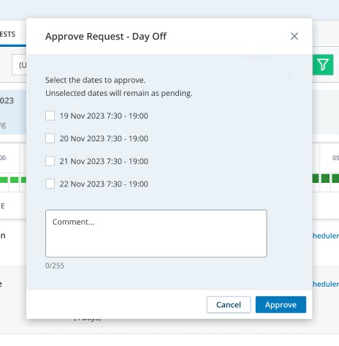
Task: Click a light green timeline block on left
Action: (x=14, y=180)
